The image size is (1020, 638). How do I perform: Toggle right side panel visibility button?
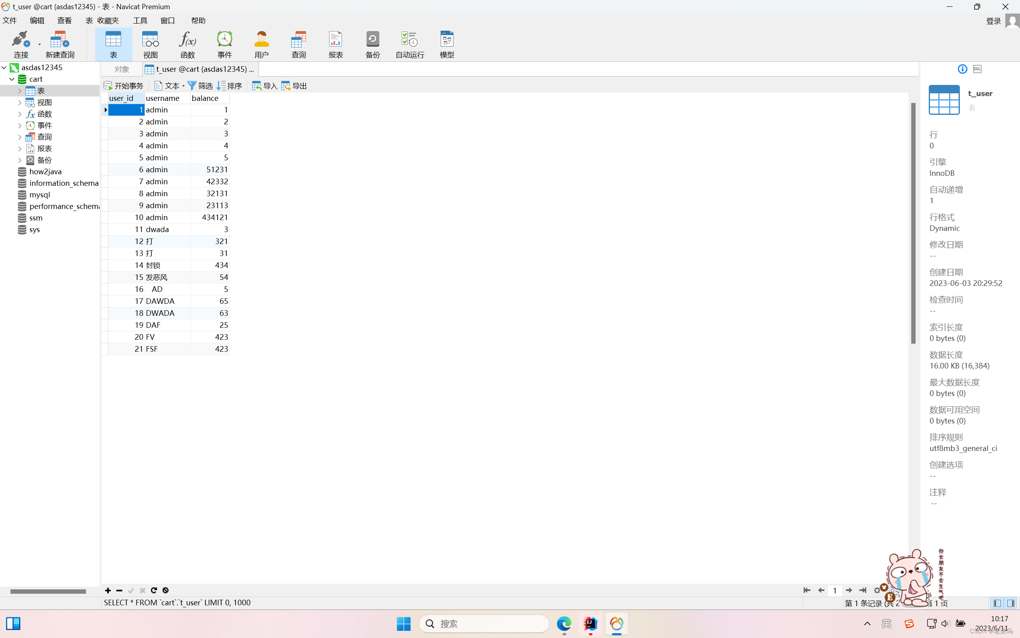coord(1011,603)
